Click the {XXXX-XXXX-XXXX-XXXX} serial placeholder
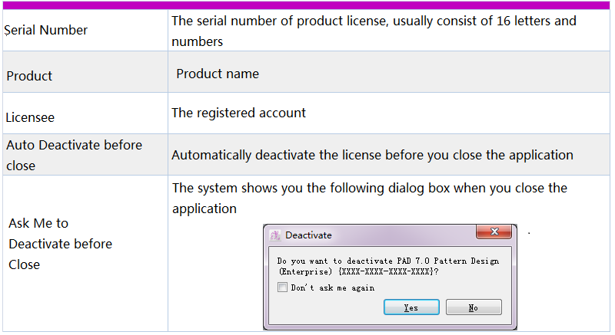This screenshot has height=335, width=615. [x=387, y=271]
